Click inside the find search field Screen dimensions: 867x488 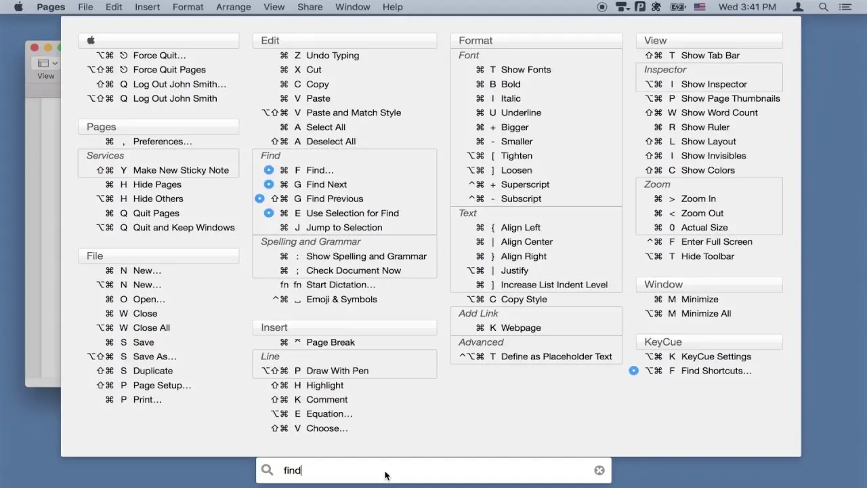tap(433, 470)
